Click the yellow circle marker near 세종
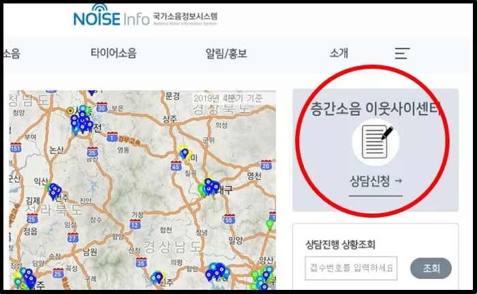The width and height of the screenshot is (477, 294). point(71,111)
